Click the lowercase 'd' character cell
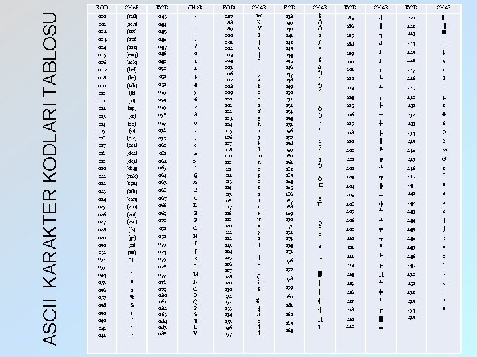This screenshot has height=357, width=477. coord(259,99)
